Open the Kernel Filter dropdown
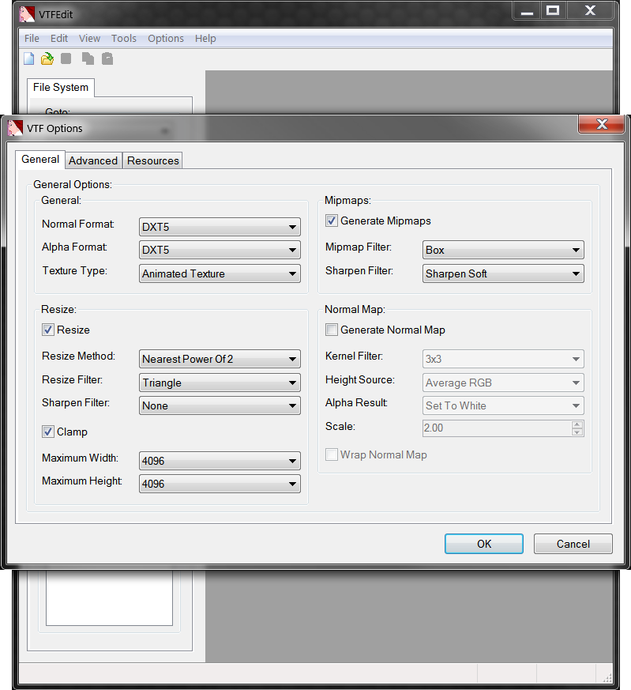The image size is (631, 690). [503, 359]
